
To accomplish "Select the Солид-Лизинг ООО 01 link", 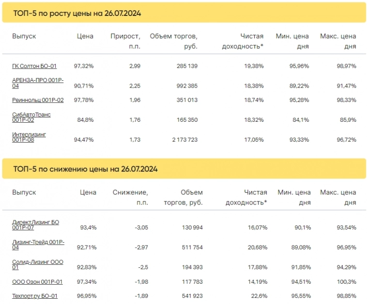I will point(37,264).
